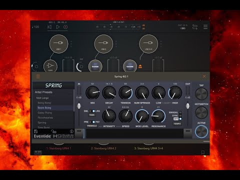Open the keyboard icon in AUM footer

38,152
